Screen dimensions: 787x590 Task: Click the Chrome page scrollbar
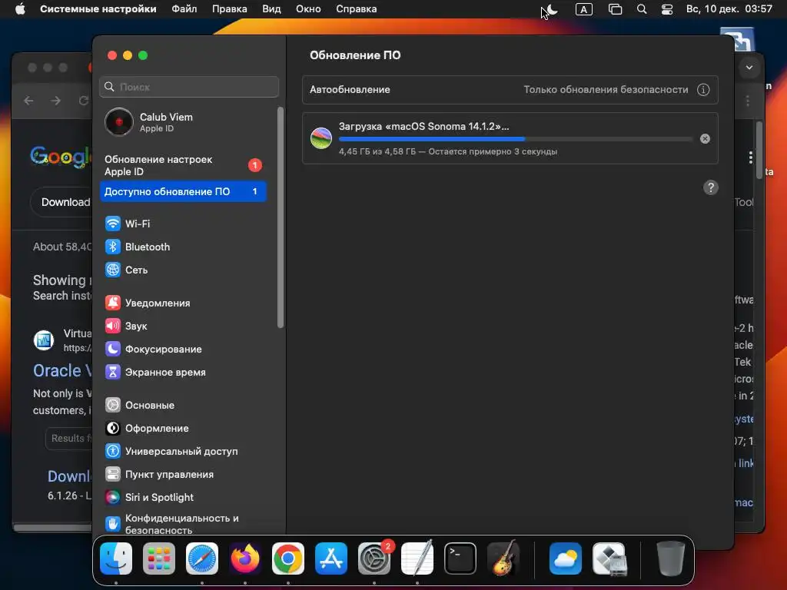pyautogui.click(x=759, y=150)
